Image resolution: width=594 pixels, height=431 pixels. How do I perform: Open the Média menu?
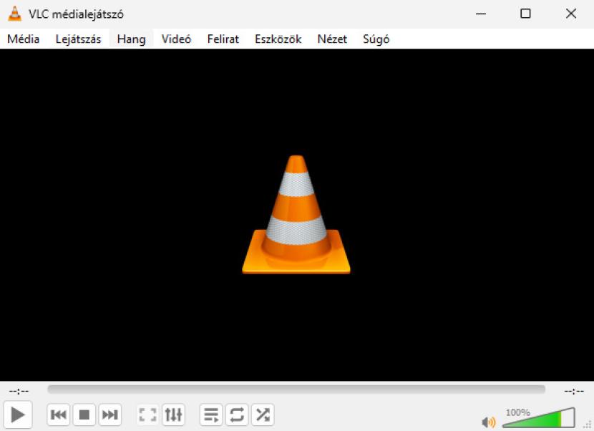pos(23,39)
